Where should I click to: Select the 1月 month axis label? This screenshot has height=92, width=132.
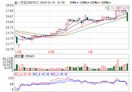tap(90, 52)
